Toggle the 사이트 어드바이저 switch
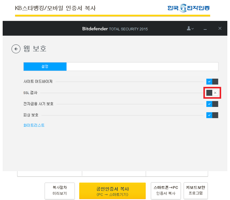 tap(212, 82)
